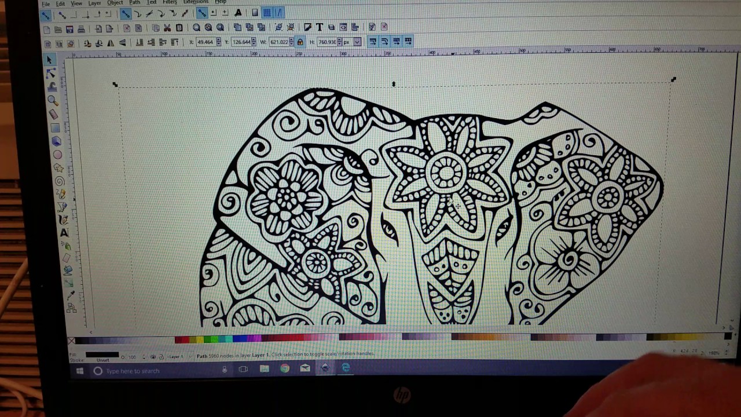Viewport: 741px width, 417px height.
Task: Click Zoom to fit selection icon
Action: coord(196,28)
